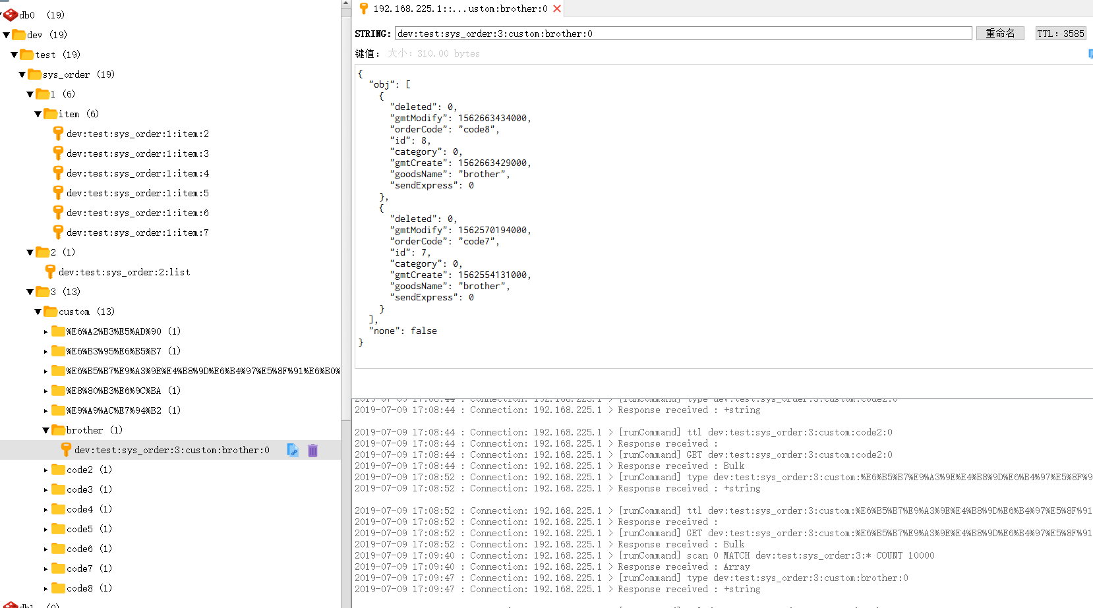
Task: Click the folder icon of the custom namespace
Action: 51,311
